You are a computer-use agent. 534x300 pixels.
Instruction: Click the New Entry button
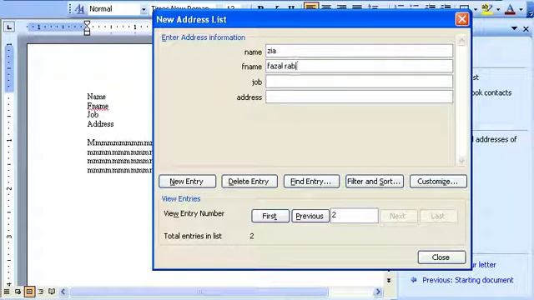coord(187,182)
